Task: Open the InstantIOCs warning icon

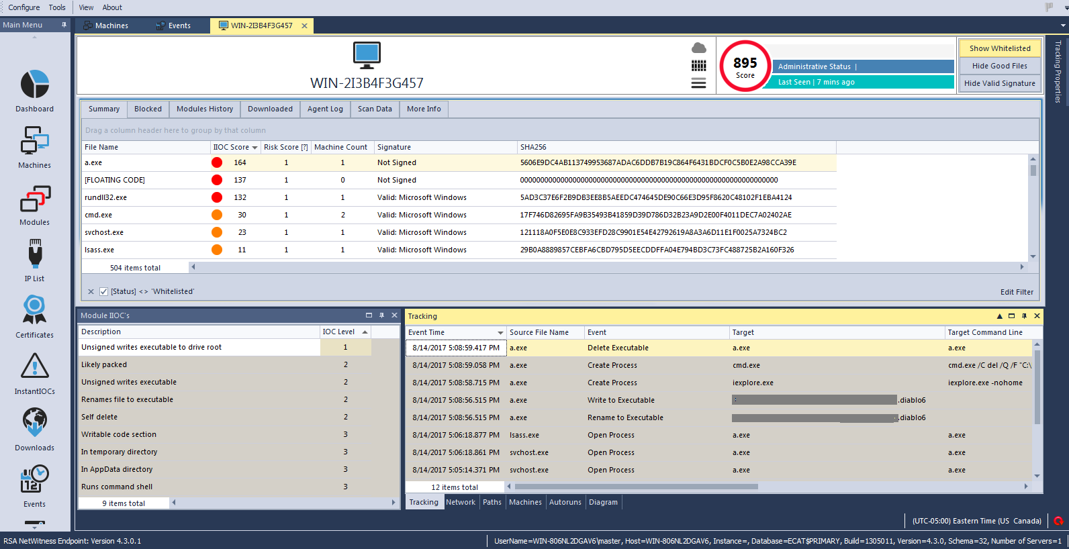Action: pyautogui.click(x=35, y=367)
